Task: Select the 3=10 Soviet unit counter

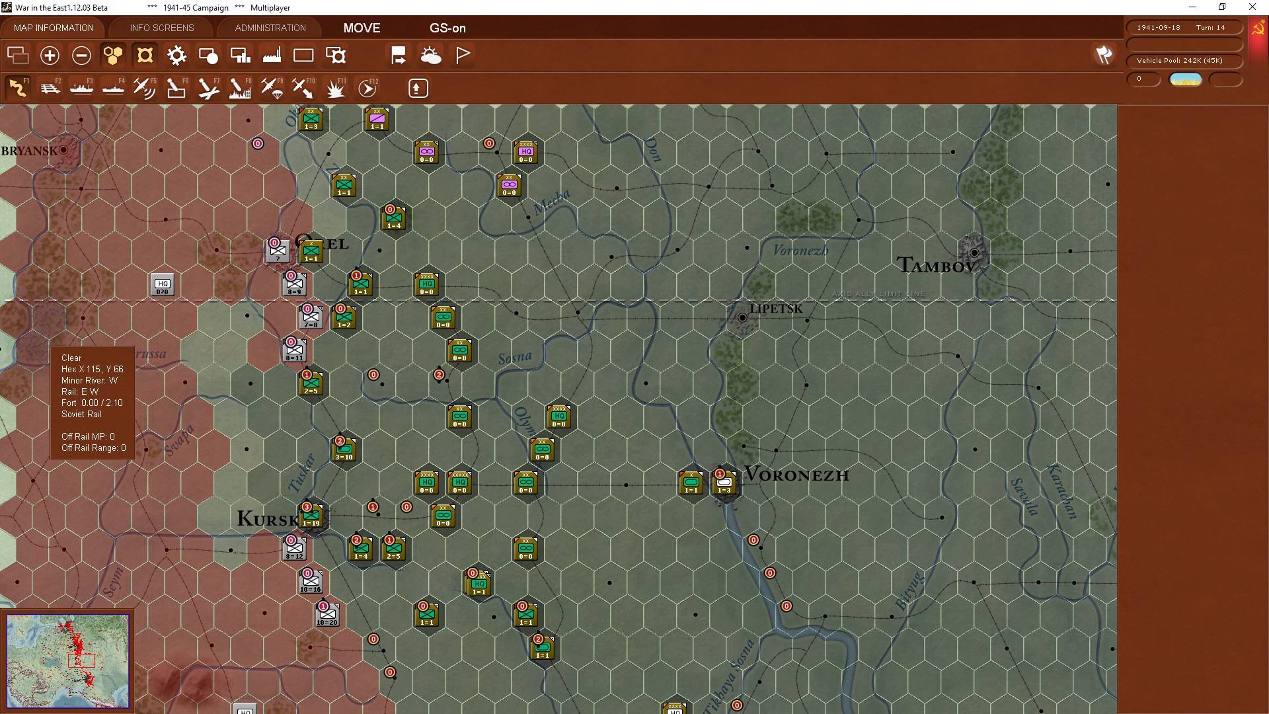Action: pos(344,450)
